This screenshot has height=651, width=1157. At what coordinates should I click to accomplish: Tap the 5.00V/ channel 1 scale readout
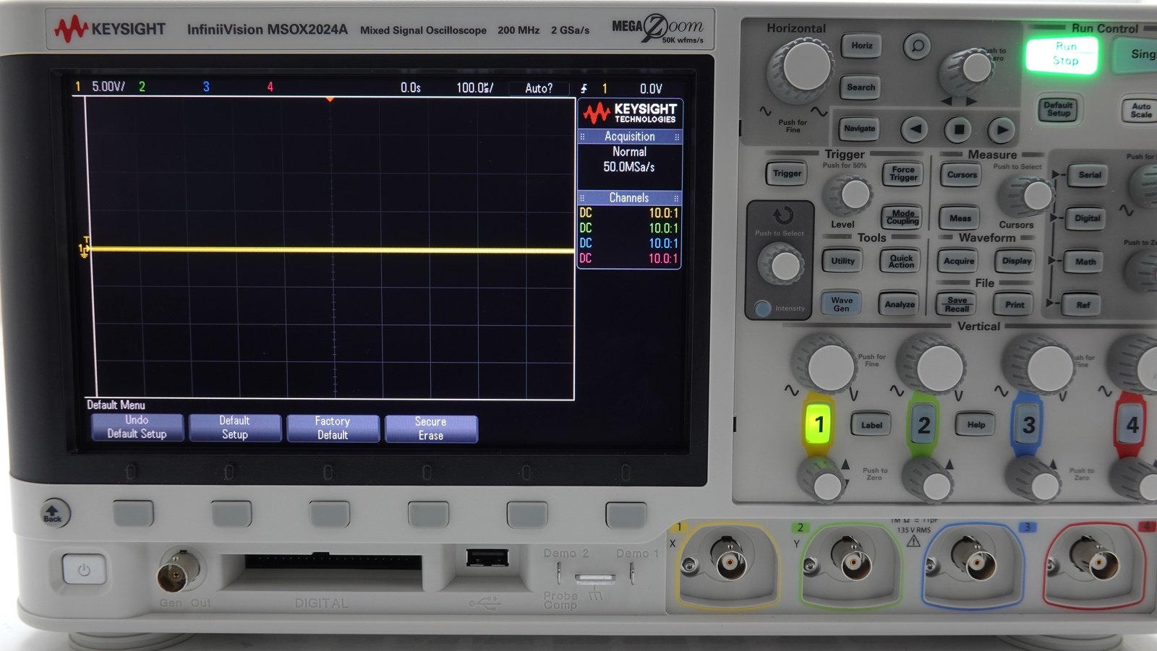click(x=108, y=87)
